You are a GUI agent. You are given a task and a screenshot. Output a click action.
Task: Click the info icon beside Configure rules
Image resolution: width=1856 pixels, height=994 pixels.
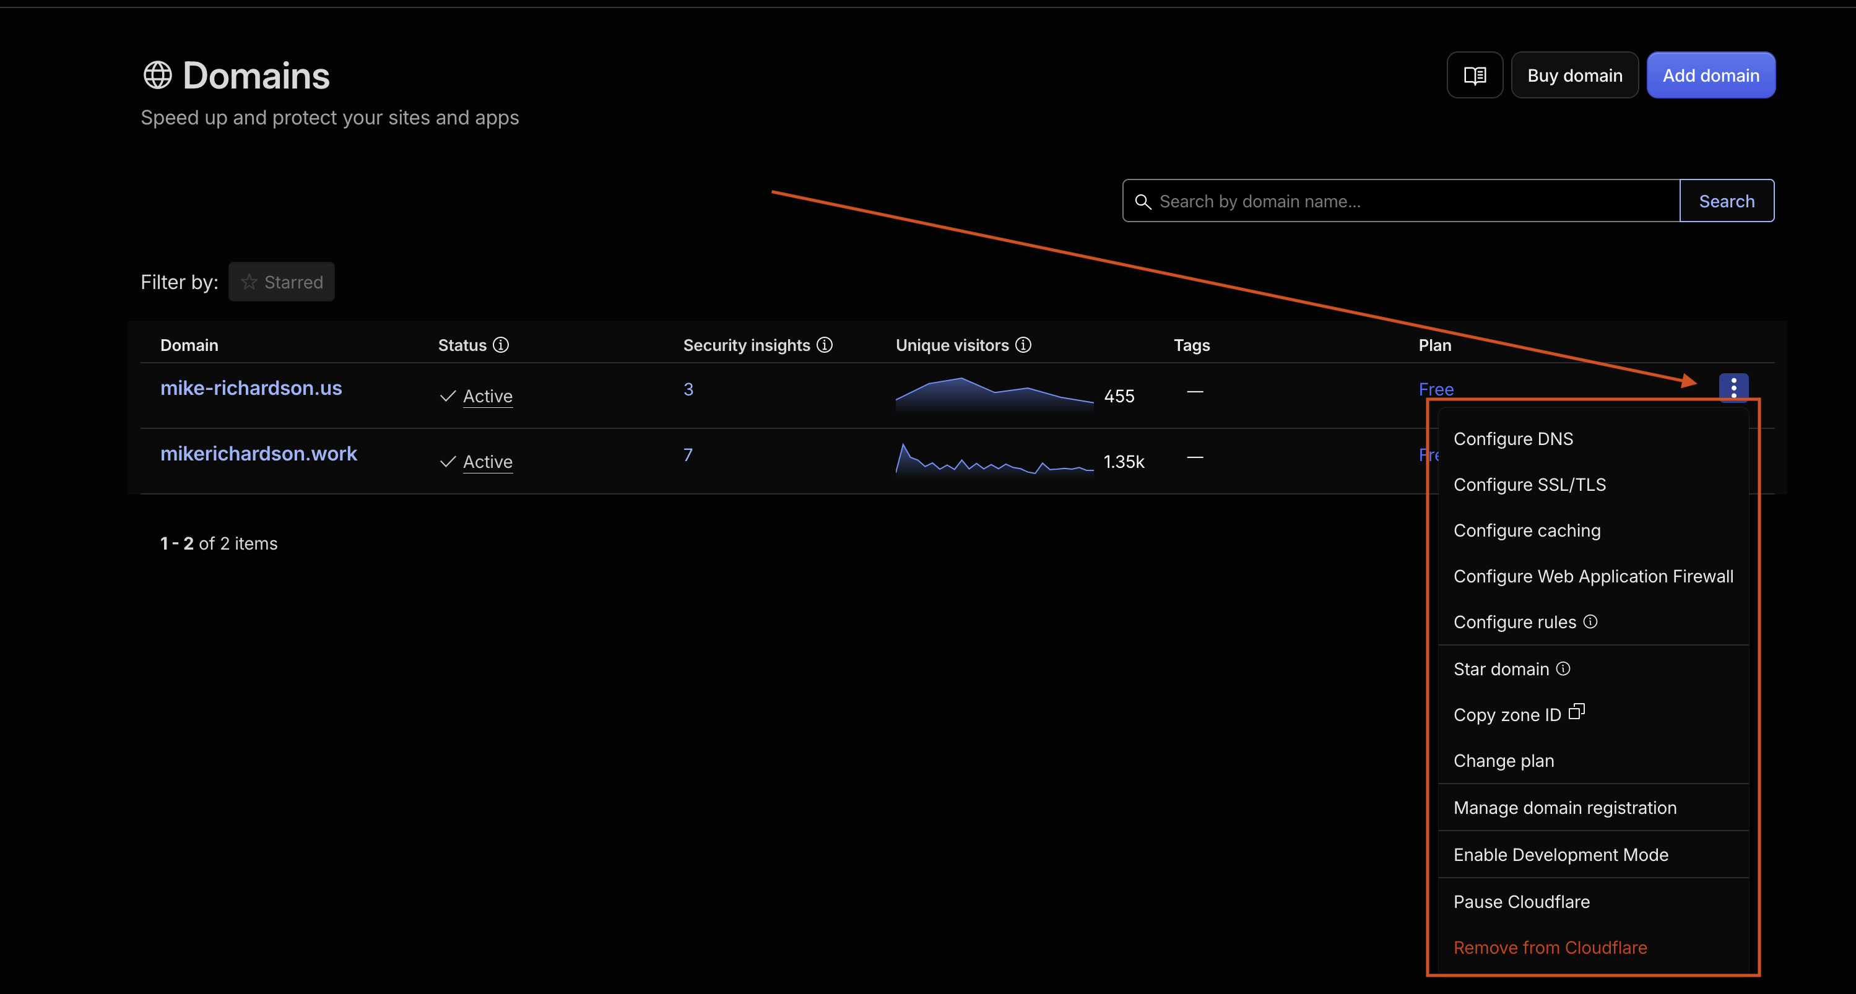coord(1590,621)
